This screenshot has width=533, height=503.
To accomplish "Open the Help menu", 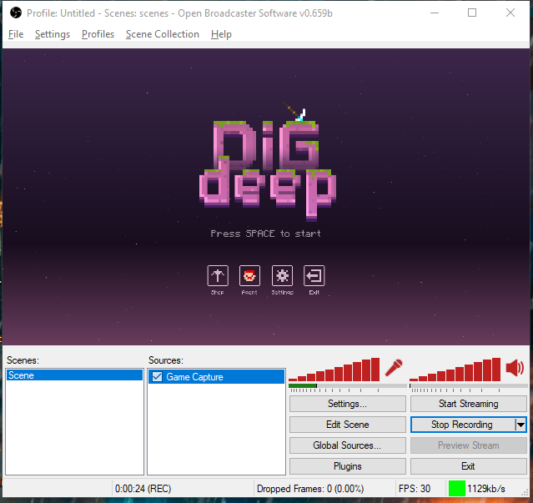I will pos(221,34).
